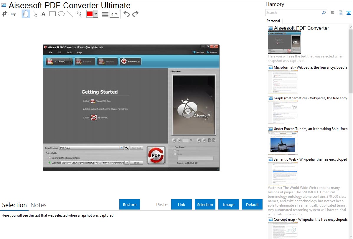Choose the arrow pointer tool

click(35, 14)
